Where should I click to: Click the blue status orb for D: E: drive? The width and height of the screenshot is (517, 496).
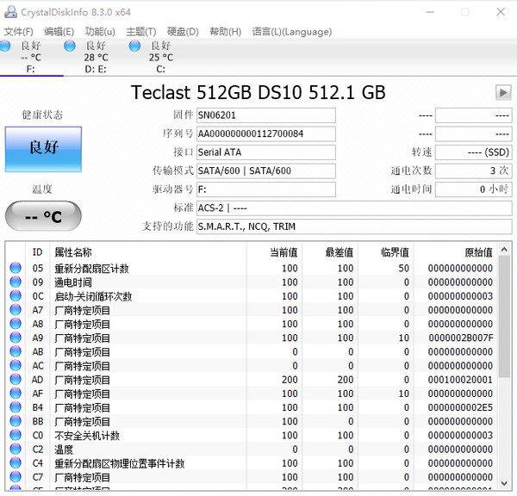[x=70, y=46]
